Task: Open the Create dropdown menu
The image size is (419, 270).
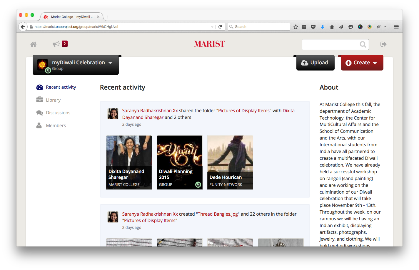Action: 362,63
